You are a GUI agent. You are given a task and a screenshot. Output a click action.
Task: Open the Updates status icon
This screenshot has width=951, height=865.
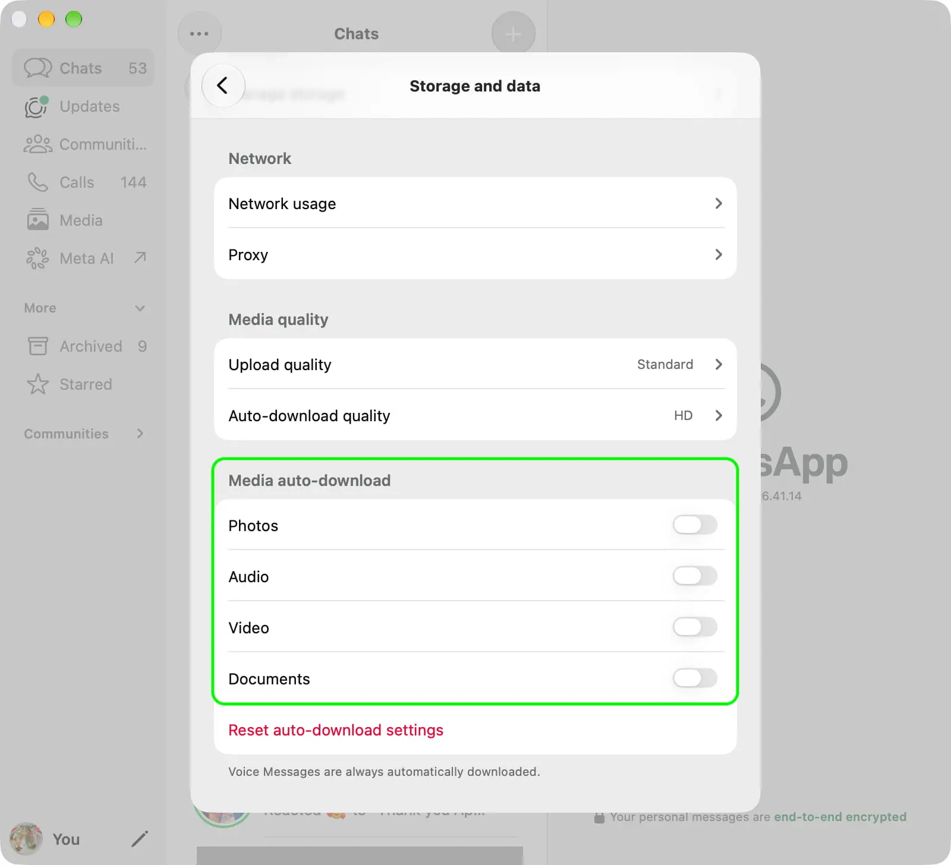click(37, 106)
